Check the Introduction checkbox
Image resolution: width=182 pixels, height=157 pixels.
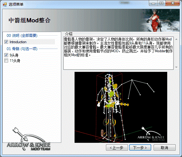6,42
